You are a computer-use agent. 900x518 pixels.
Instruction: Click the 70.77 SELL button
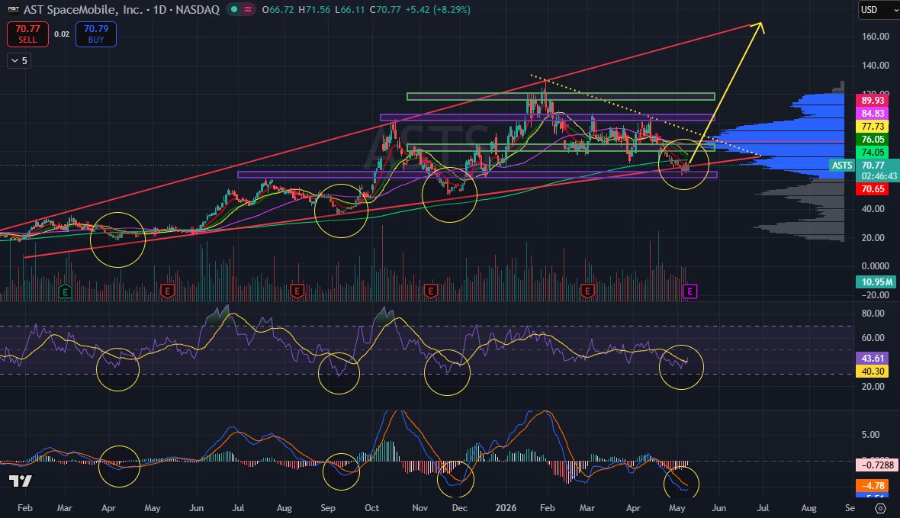[x=27, y=34]
